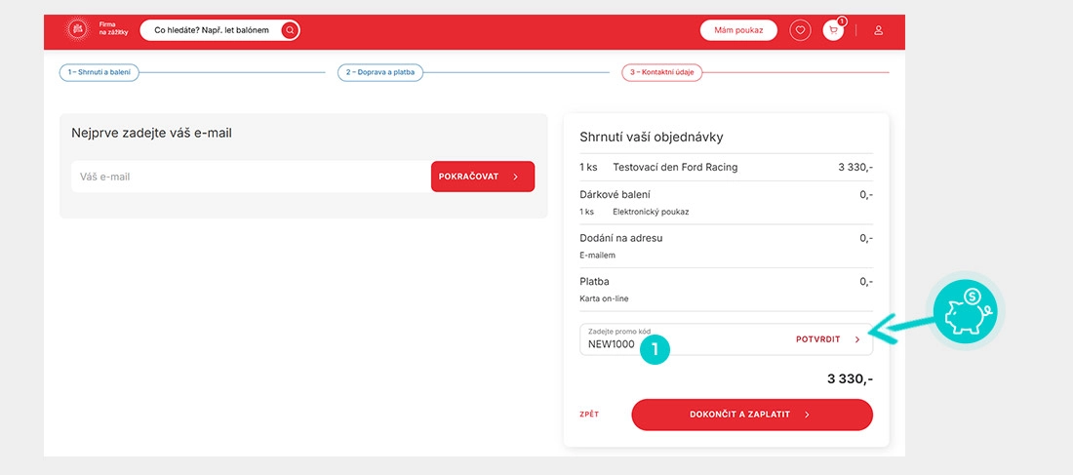Click the "Mám poukaz" button

(738, 30)
